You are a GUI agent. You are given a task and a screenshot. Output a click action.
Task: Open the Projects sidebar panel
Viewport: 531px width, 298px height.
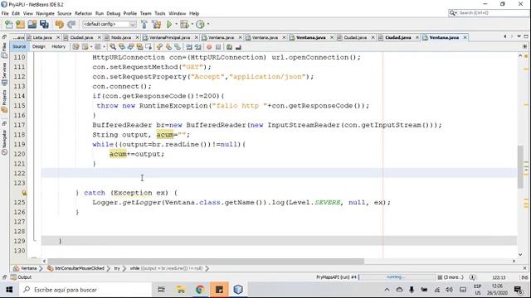pos(4,101)
